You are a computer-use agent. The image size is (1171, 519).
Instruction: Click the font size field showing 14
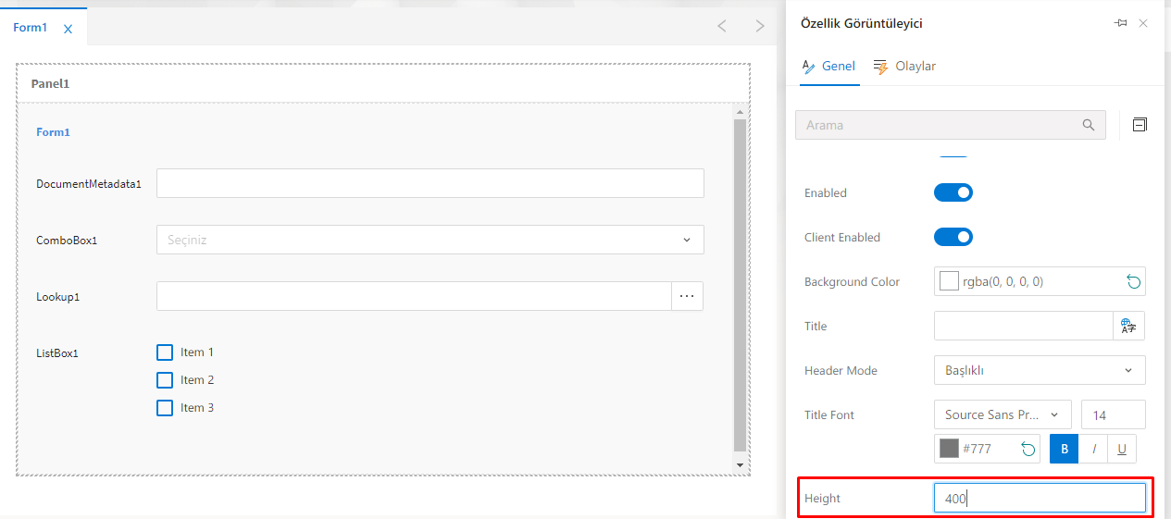(x=1114, y=414)
